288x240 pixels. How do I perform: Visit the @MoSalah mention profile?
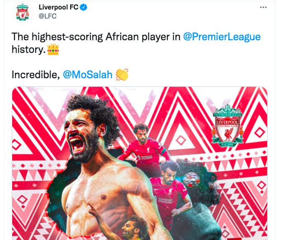pos(87,75)
